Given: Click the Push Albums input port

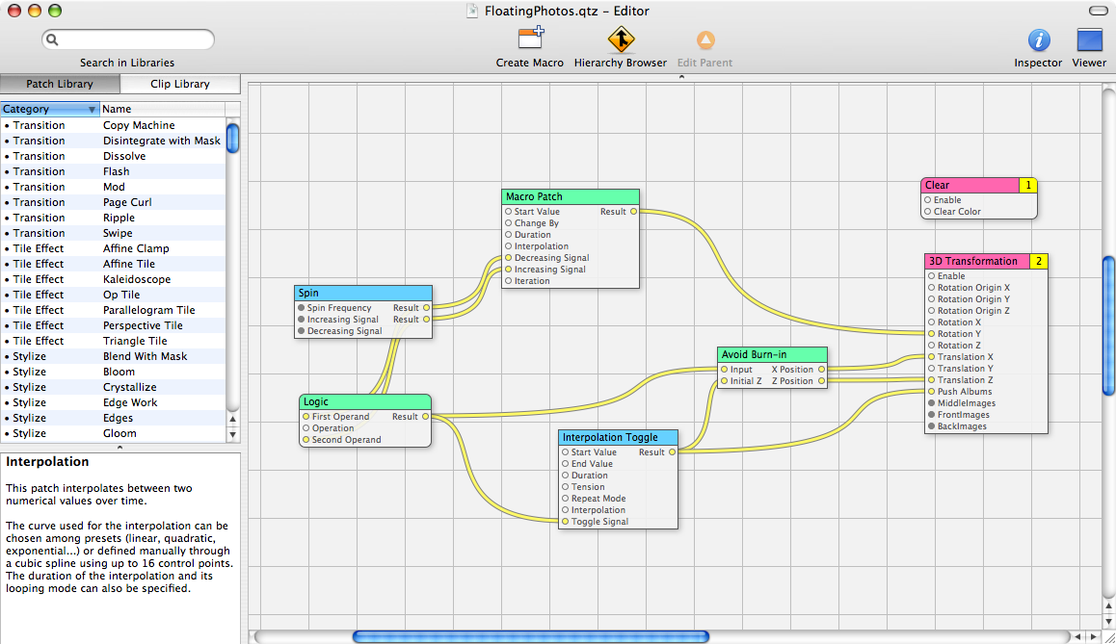Looking at the screenshot, I should tap(931, 391).
